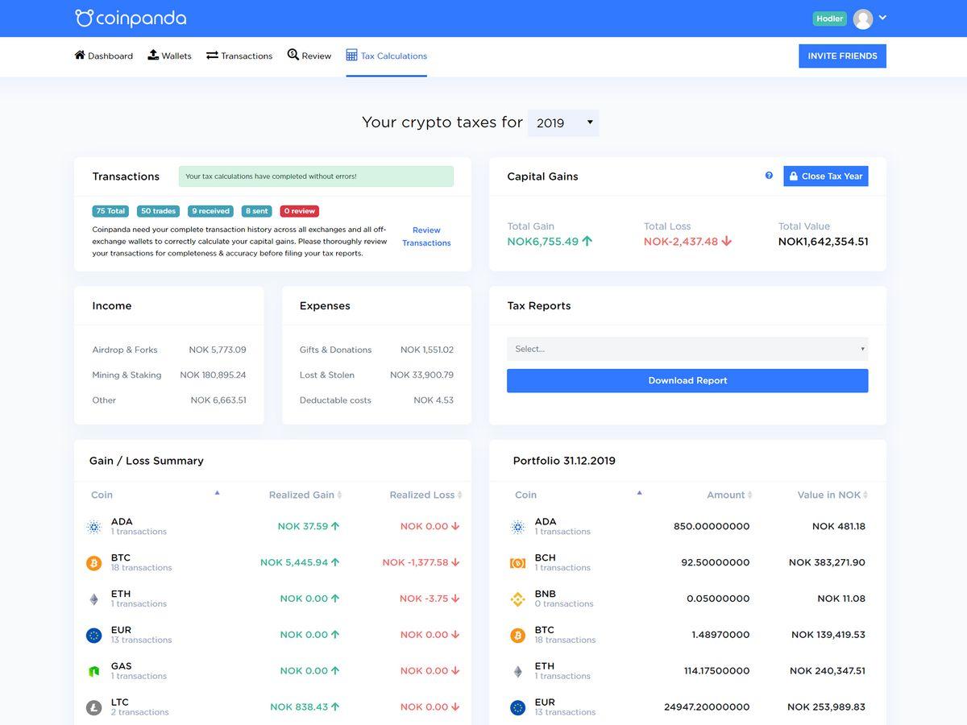Go to the Dashboard tab

[x=103, y=56]
